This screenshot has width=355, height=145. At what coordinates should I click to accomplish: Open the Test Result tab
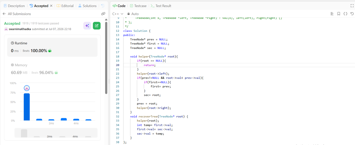click(x=161, y=6)
